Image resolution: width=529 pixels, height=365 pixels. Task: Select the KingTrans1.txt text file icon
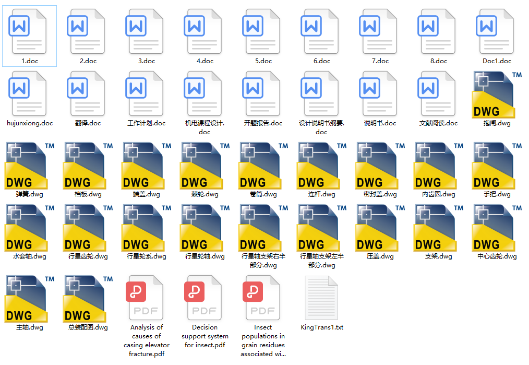[x=322, y=298]
